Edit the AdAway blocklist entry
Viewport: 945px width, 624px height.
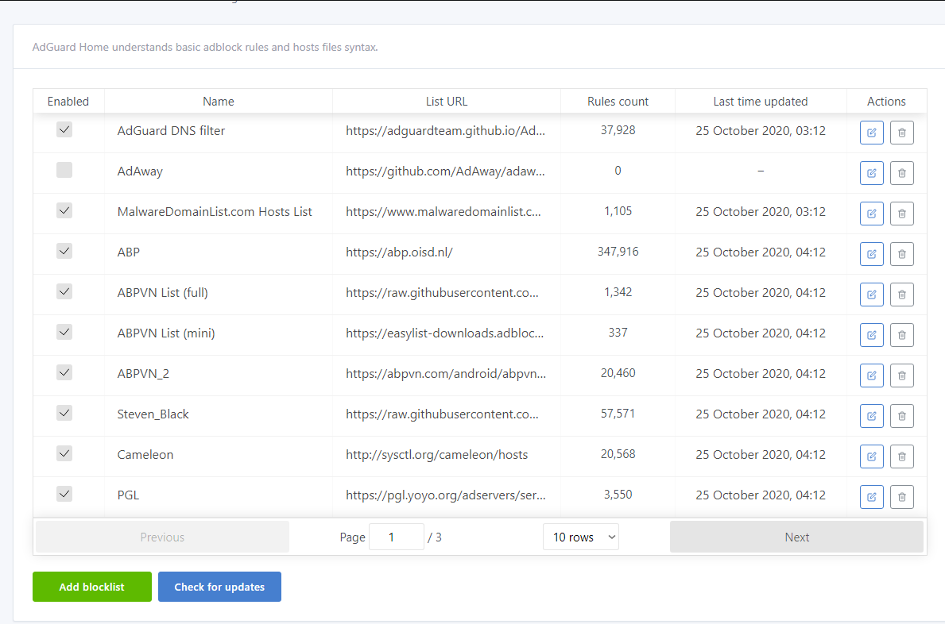871,173
